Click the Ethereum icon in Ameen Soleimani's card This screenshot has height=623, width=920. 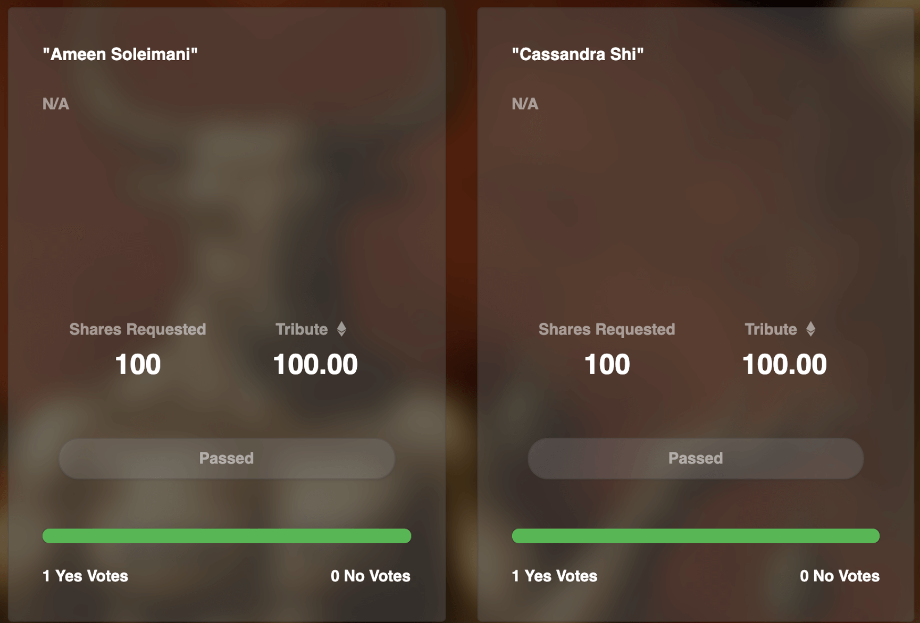click(341, 329)
